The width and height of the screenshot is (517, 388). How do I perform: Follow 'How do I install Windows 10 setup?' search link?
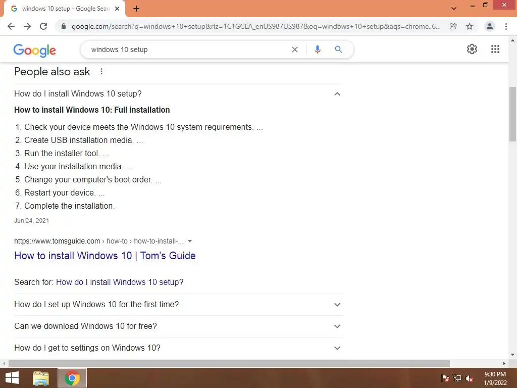(120, 282)
